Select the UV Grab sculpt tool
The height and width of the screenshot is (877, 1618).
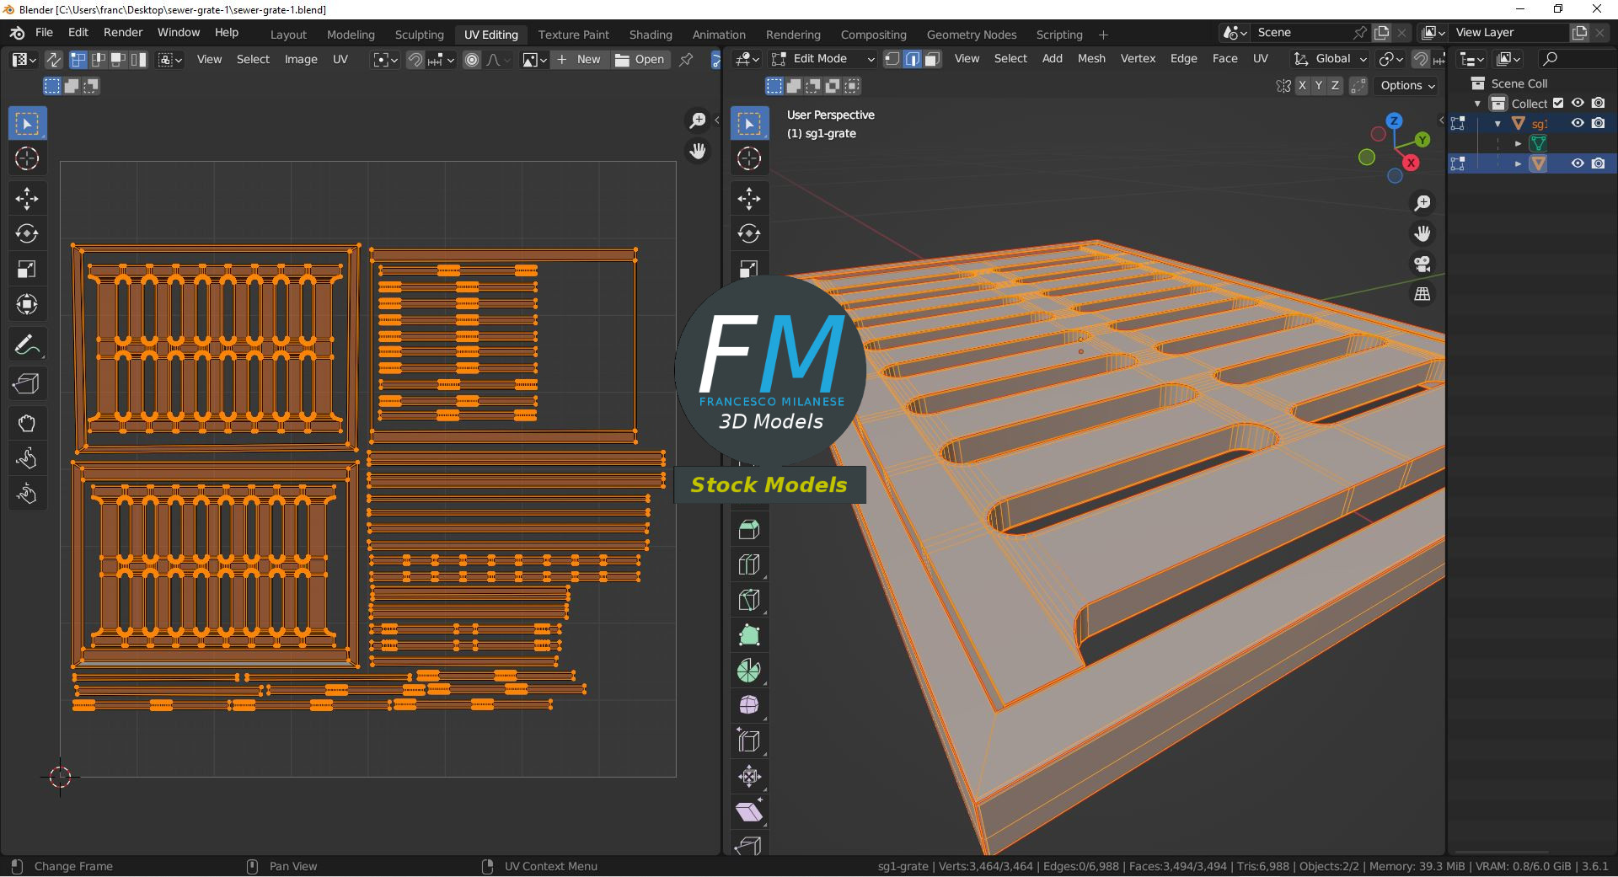27,423
